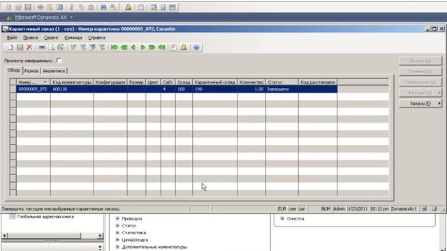Click Глобальная адресная книга in navigation pane
447x251 pixels.
click(45, 217)
